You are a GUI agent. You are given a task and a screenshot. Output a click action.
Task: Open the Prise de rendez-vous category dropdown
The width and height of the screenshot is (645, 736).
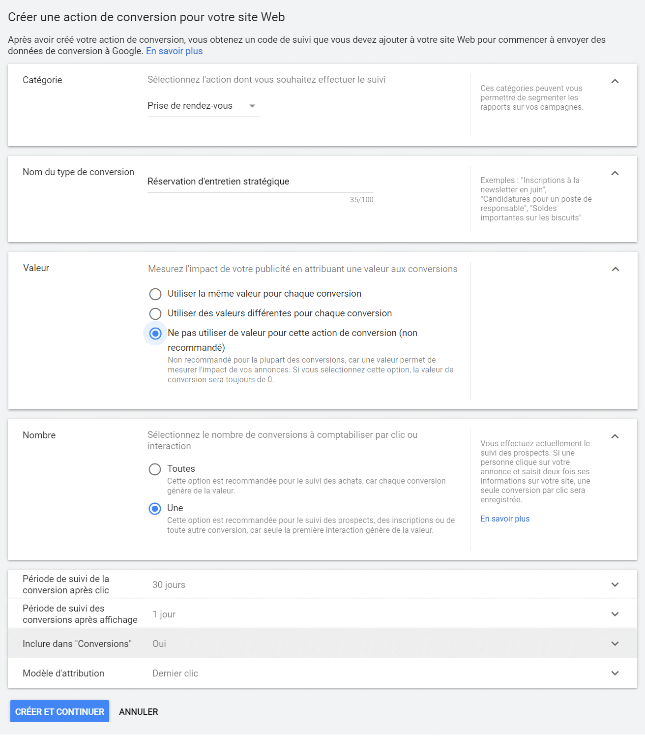(x=203, y=106)
